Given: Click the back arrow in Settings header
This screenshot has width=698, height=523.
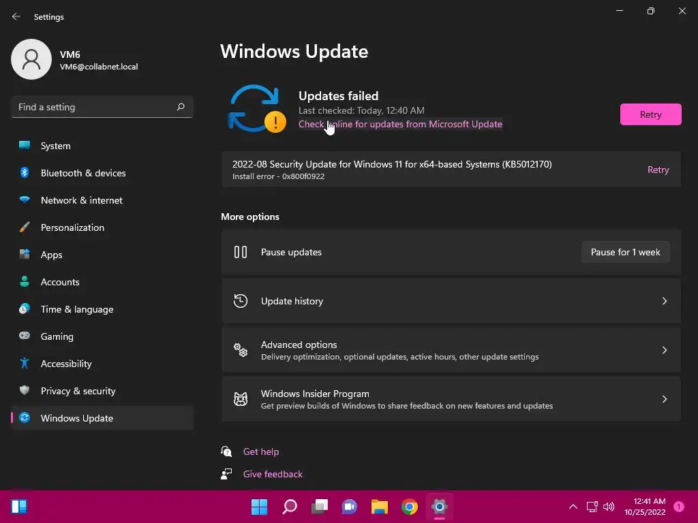Looking at the screenshot, I should point(16,16).
